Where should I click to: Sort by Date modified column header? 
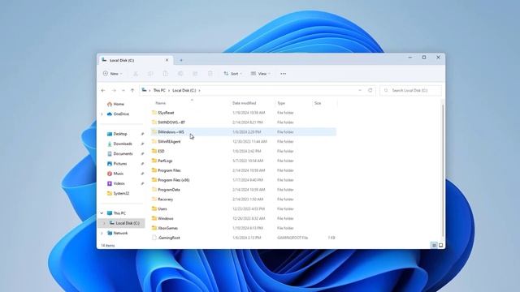tap(244, 103)
